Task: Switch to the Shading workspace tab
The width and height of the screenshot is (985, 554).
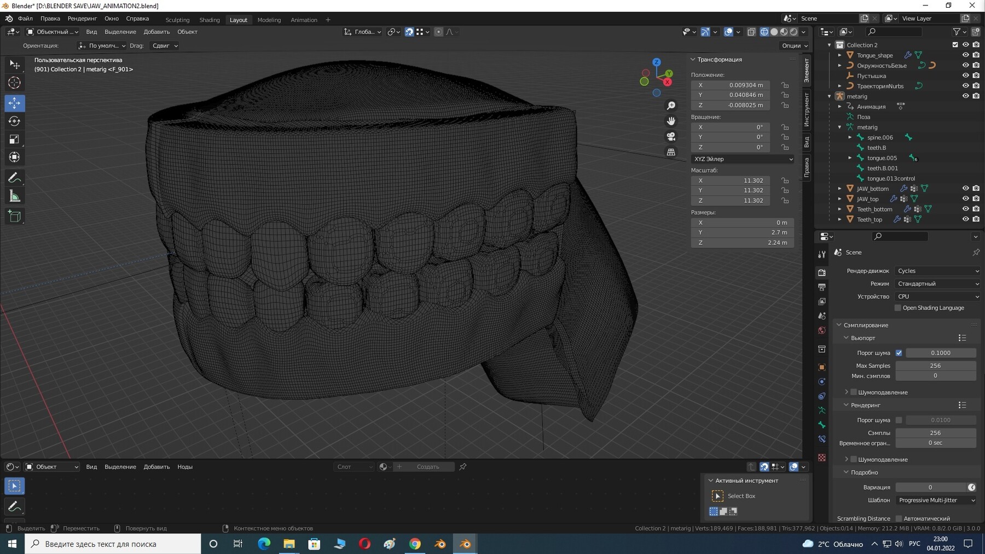Action: (209, 20)
